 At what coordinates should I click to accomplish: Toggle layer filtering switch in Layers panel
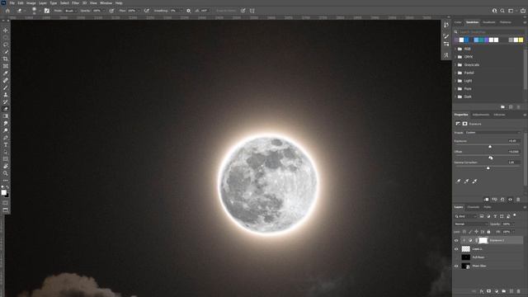coord(515,215)
